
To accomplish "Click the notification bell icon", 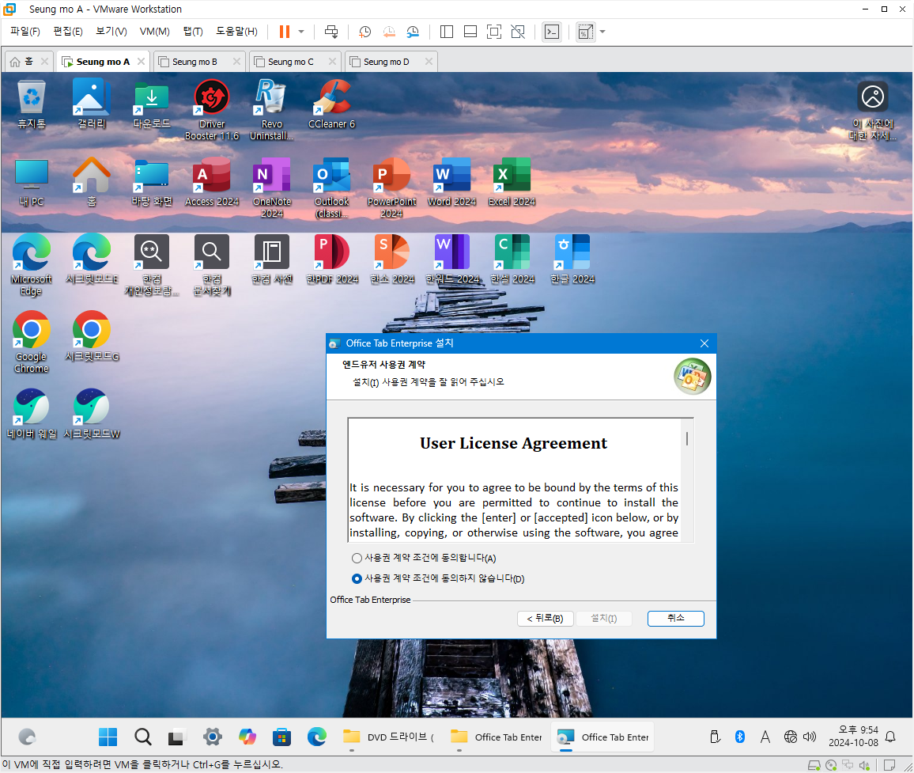I will click(x=891, y=737).
